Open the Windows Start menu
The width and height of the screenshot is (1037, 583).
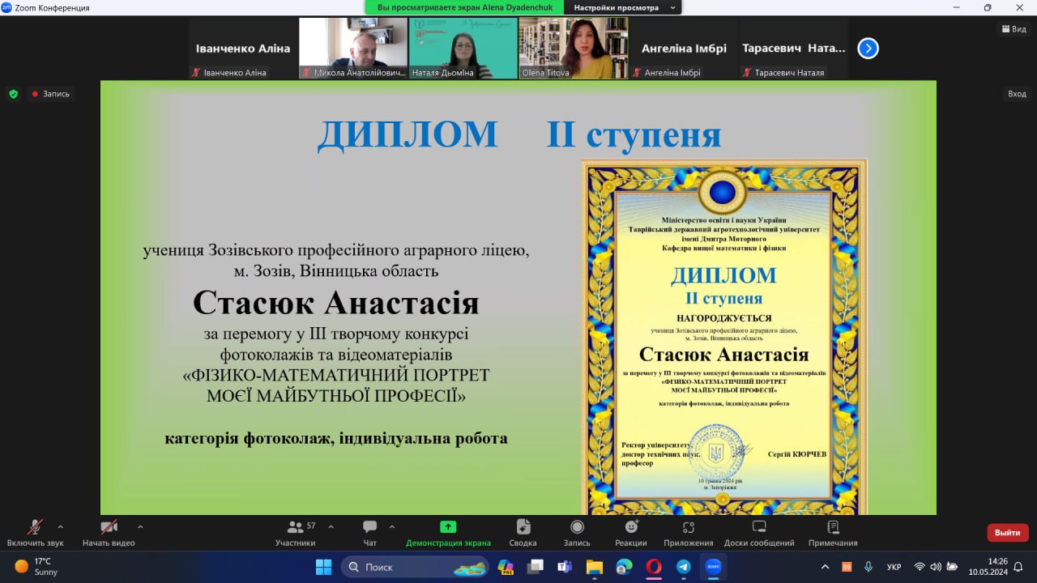[323, 567]
